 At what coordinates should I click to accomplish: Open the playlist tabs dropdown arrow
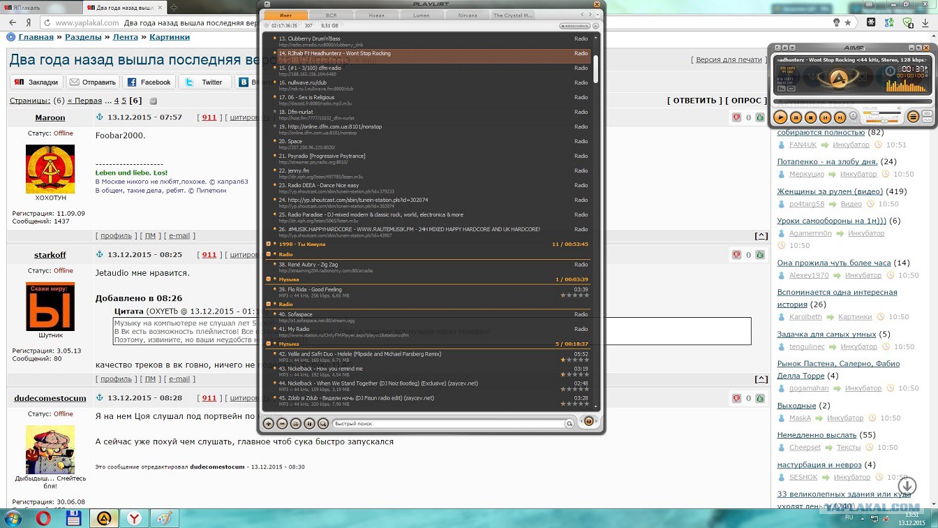pos(597,15)
